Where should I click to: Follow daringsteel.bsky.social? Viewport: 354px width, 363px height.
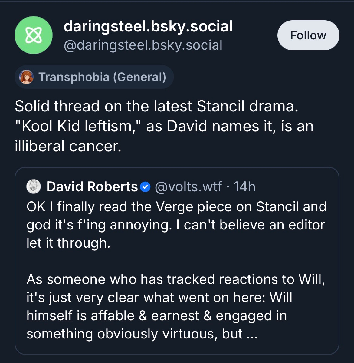point(308,35)
